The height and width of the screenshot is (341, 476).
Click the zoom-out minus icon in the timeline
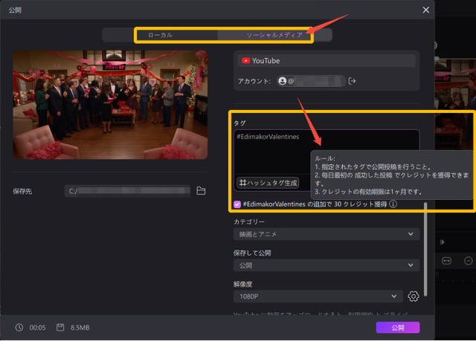point(469,261)
